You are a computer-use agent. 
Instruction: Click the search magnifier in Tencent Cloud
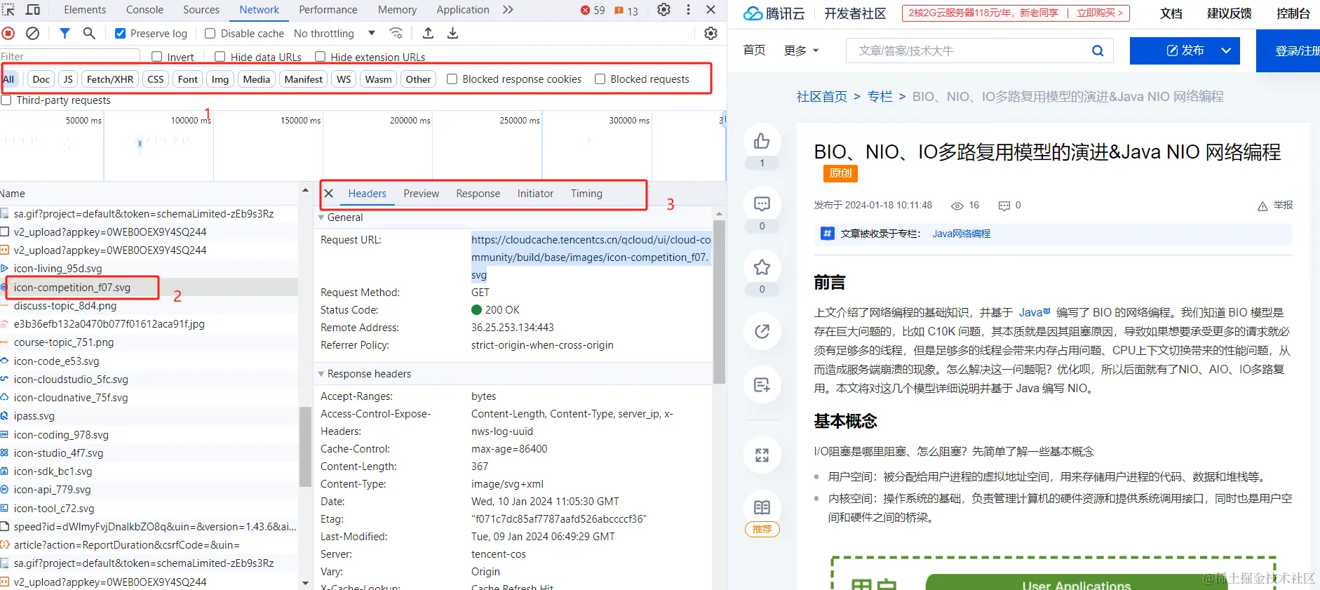(1098, 51)
